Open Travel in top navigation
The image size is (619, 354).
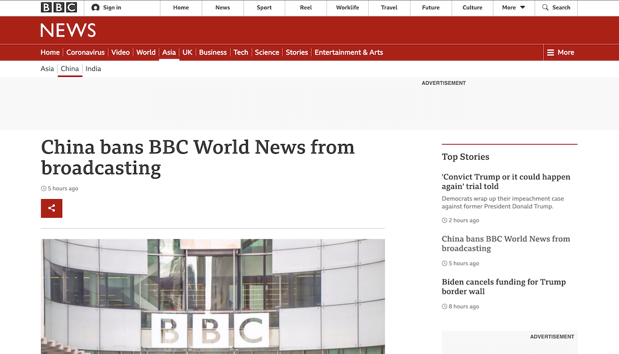[389, 7]
